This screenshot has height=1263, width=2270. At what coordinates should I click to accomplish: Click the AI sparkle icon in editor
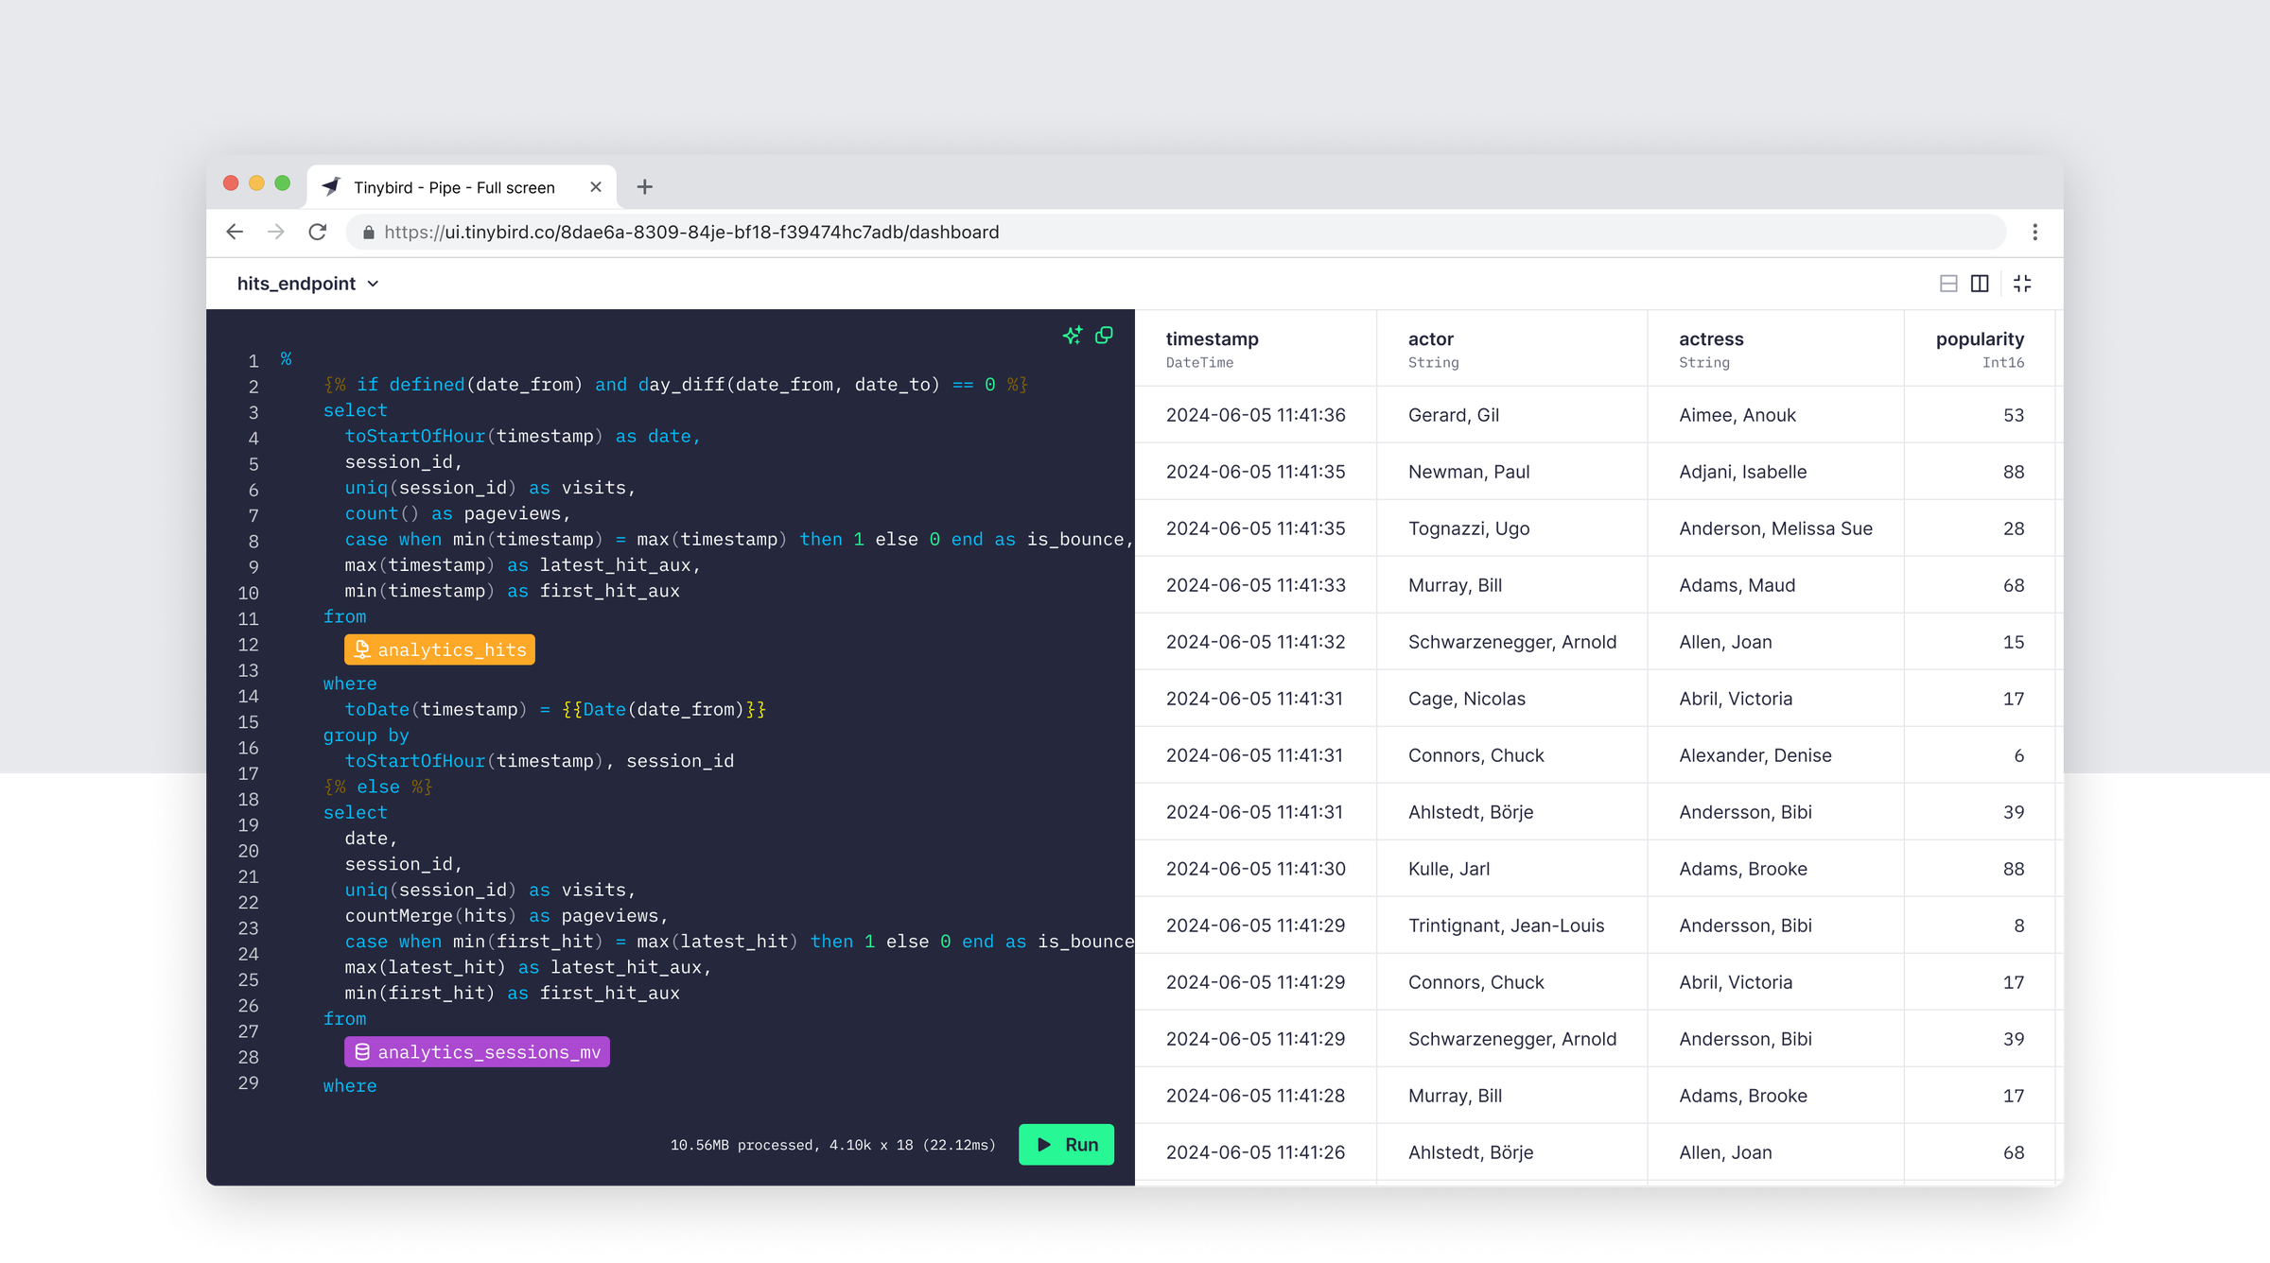coord(1072,336)
